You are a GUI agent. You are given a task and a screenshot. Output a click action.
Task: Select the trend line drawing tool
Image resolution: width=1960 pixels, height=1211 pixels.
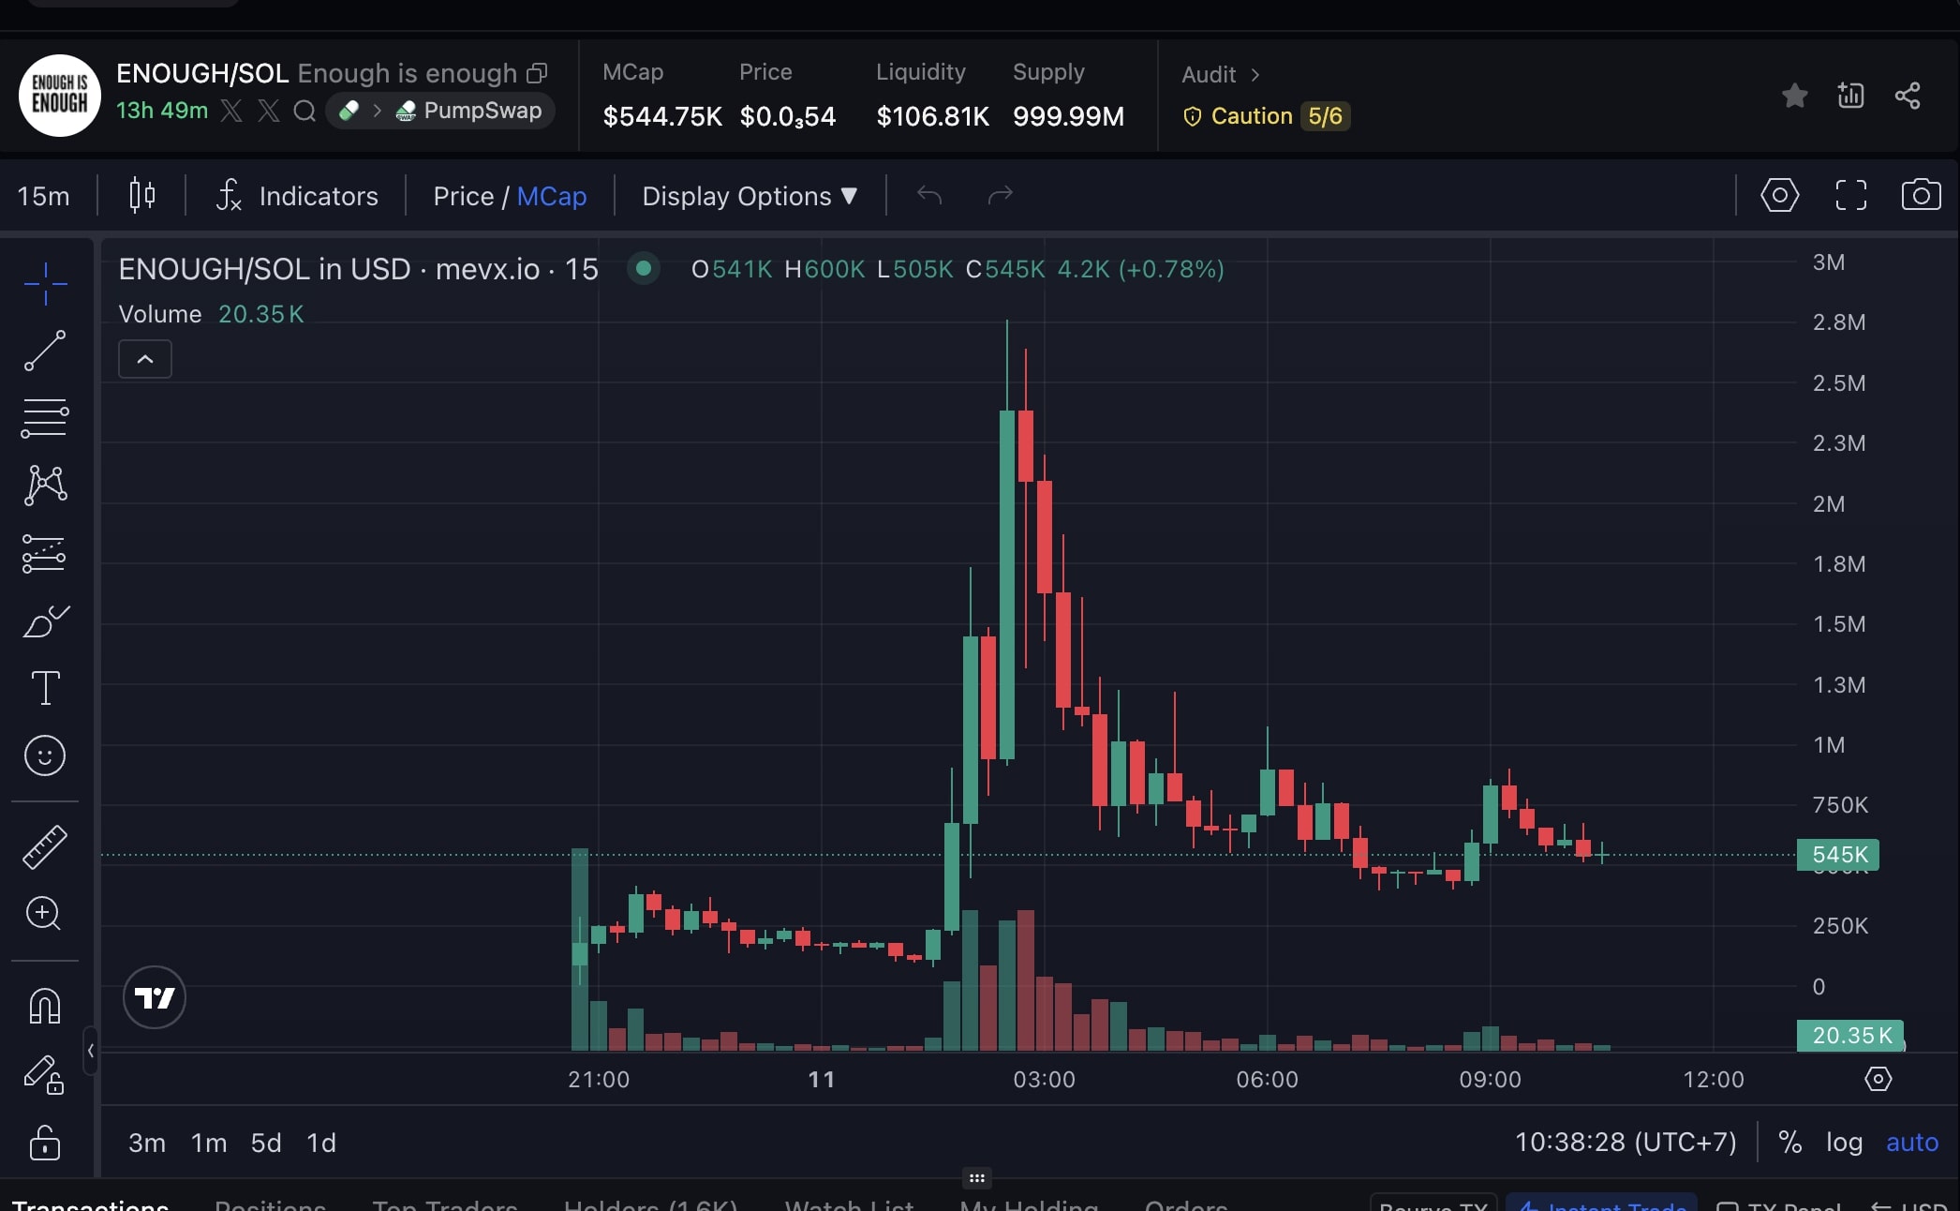(45, 351)
